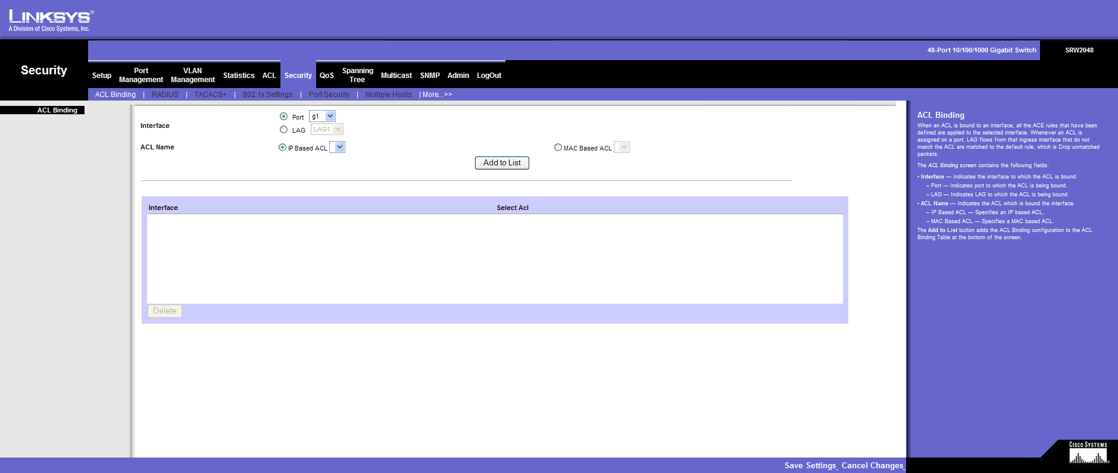Viewport: 1118px width, 473px height.
Task: Open the LAG1 dropdown list
Action: (327, 130)
